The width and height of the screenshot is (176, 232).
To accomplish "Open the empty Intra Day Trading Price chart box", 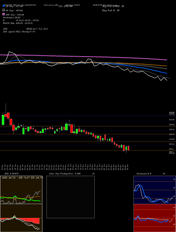I will [x=70, y=197].
